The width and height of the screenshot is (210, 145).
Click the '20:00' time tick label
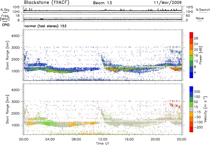(155, 140)
